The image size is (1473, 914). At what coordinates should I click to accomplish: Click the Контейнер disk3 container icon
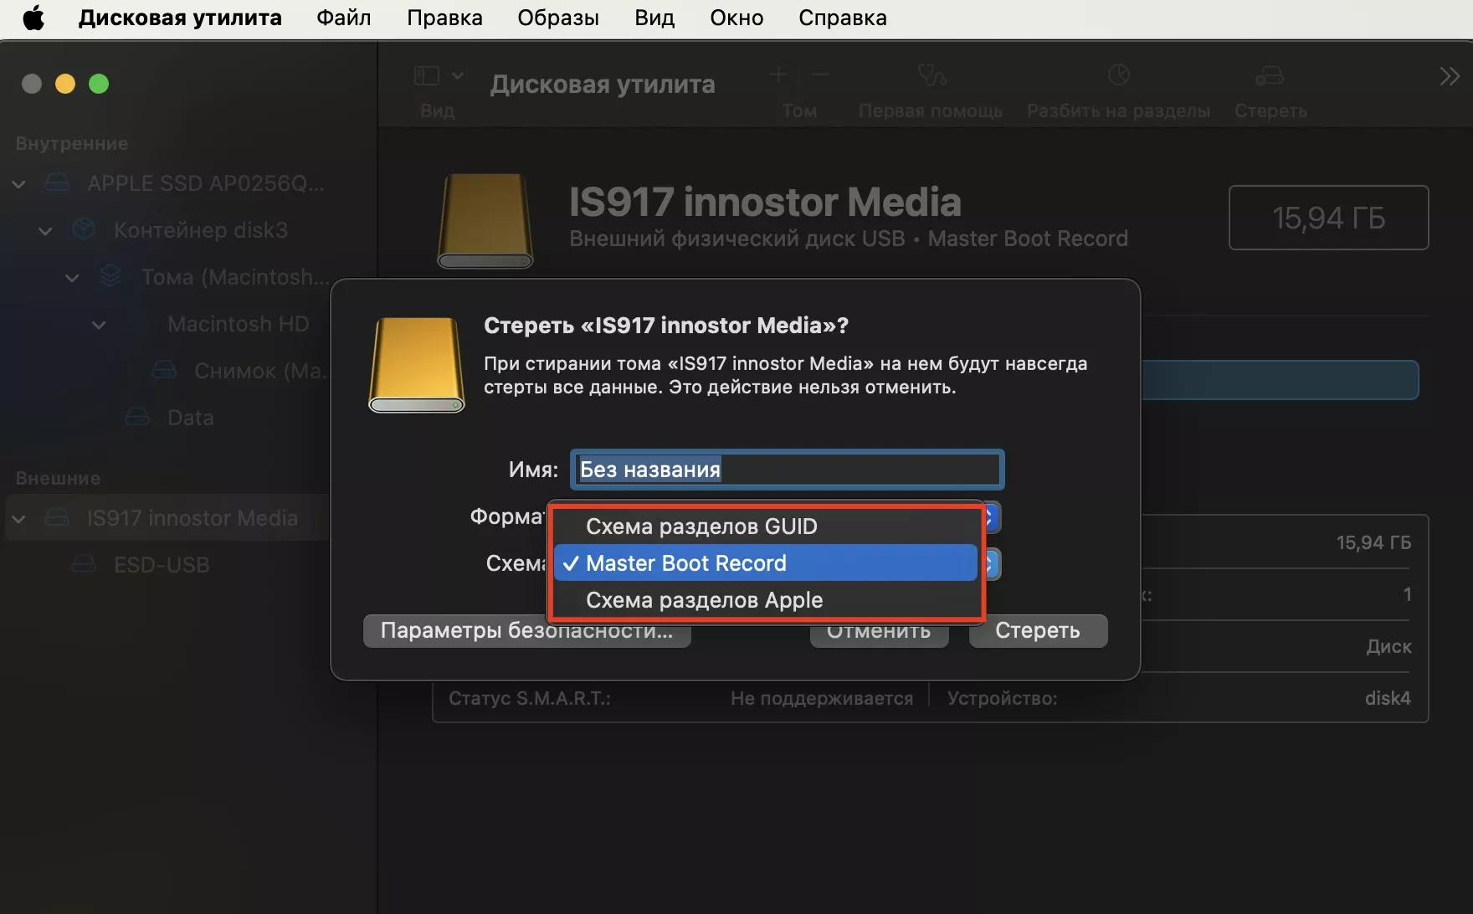[x=84, y=228]
